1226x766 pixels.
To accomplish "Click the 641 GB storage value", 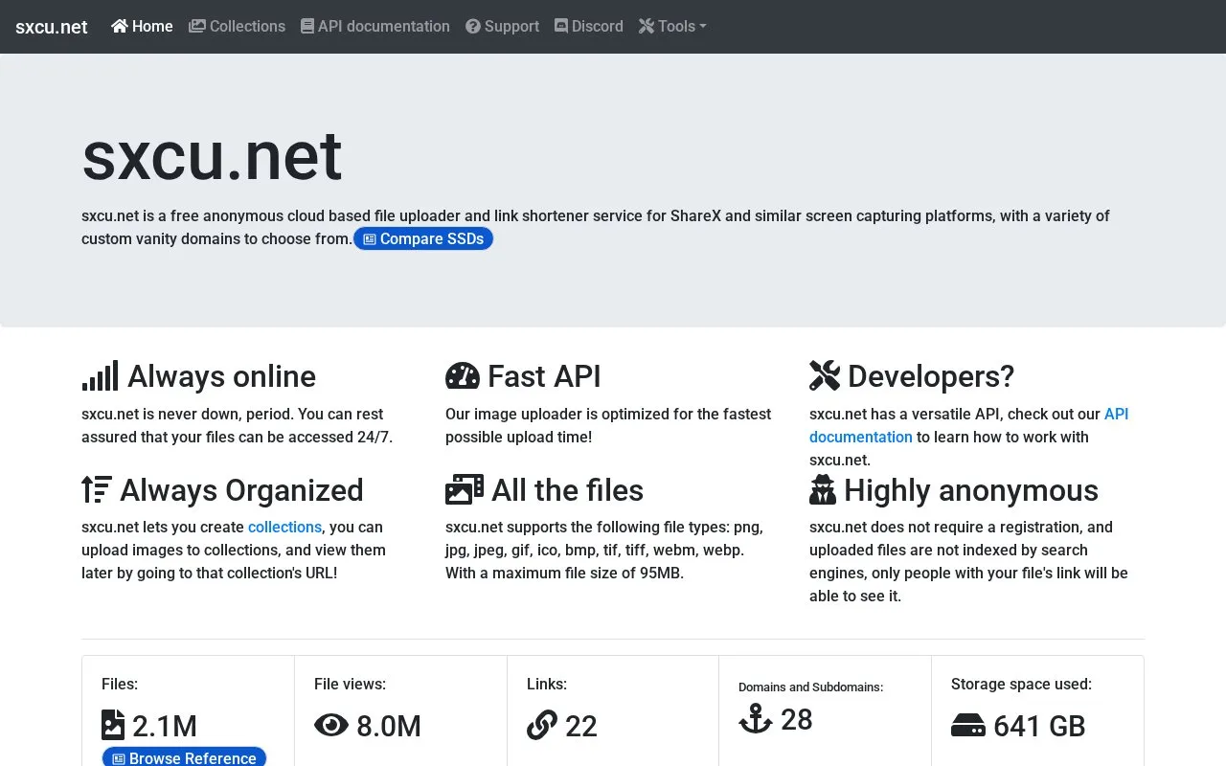I will point(1039,726).
